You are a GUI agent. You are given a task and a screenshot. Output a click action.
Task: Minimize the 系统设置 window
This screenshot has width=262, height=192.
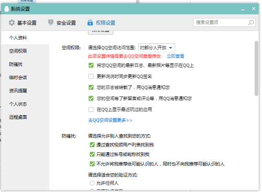[x=243, y=9]
